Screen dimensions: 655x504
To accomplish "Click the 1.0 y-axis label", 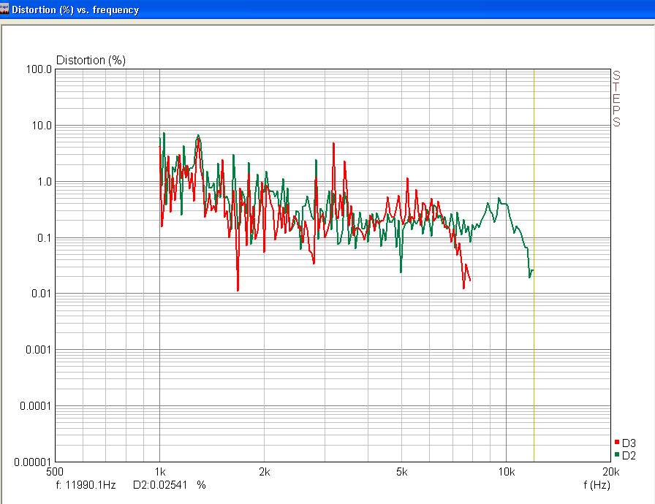I will (x=45, y=182).
